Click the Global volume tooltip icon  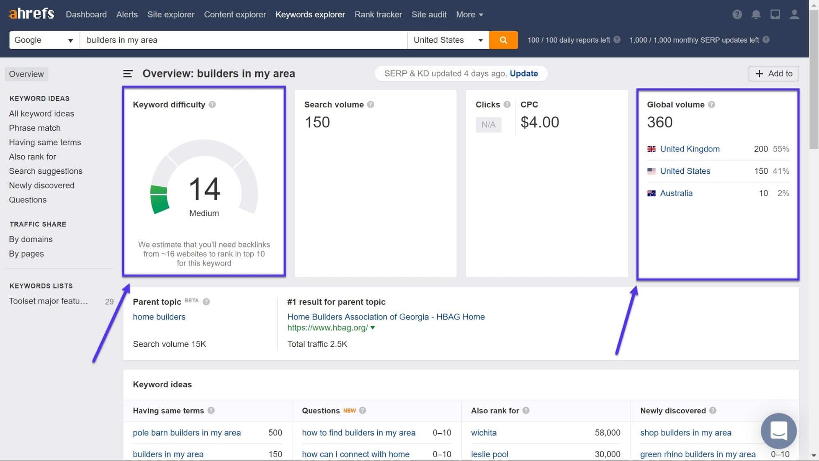tap(712, 104)
